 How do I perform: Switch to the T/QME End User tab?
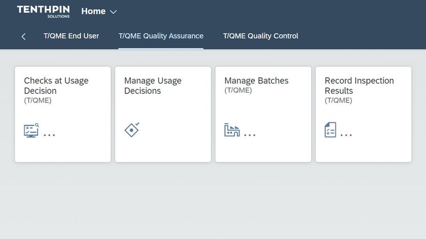click(71, 36)
